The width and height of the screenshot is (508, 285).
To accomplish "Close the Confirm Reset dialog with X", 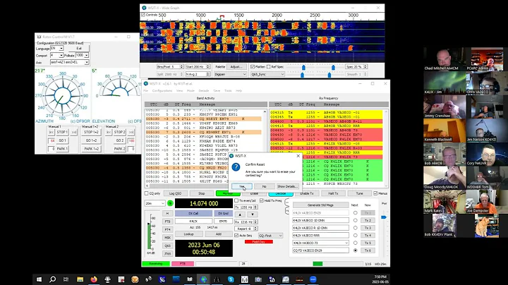I will pyautogui.click(x=298, y=156).
